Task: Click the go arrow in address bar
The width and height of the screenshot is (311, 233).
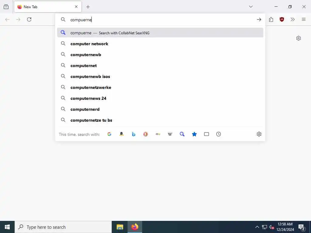Action: [259, 19]
